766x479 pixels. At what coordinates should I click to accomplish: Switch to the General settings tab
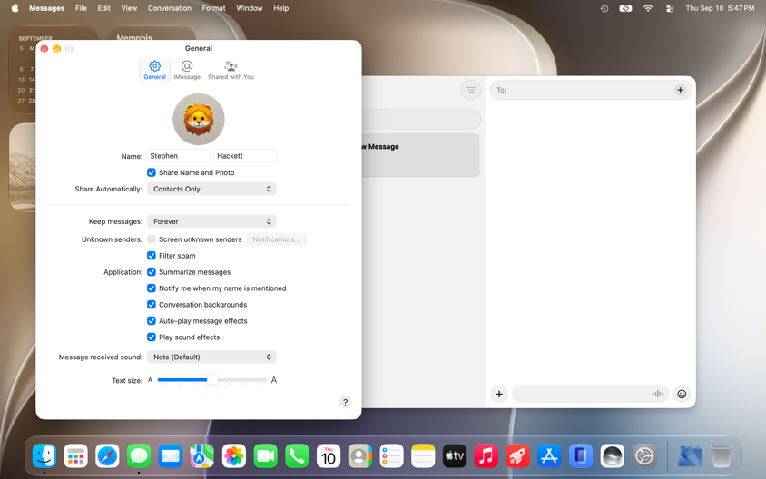click(155, 70)
